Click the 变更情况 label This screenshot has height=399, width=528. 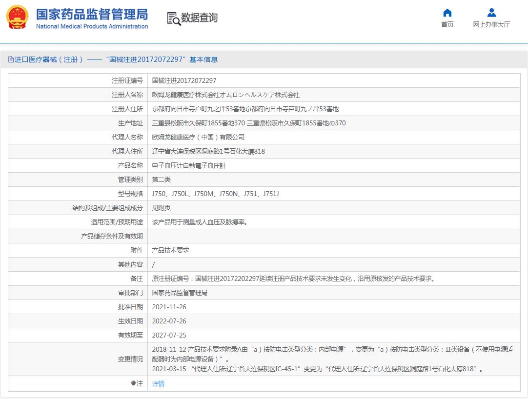coord(130,359)
